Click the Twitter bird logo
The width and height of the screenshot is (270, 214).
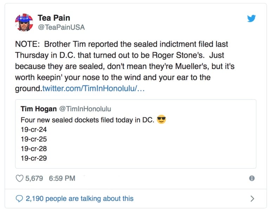[251, 18]
